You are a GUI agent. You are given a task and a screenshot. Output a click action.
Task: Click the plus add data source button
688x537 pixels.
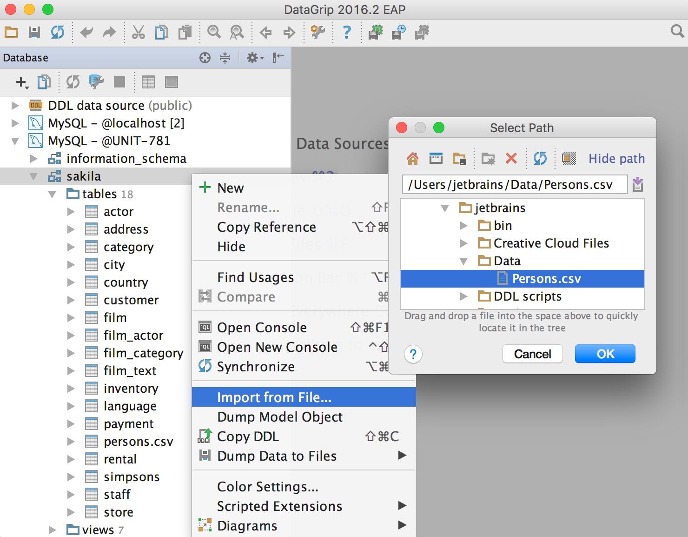[x=22, y=82]
